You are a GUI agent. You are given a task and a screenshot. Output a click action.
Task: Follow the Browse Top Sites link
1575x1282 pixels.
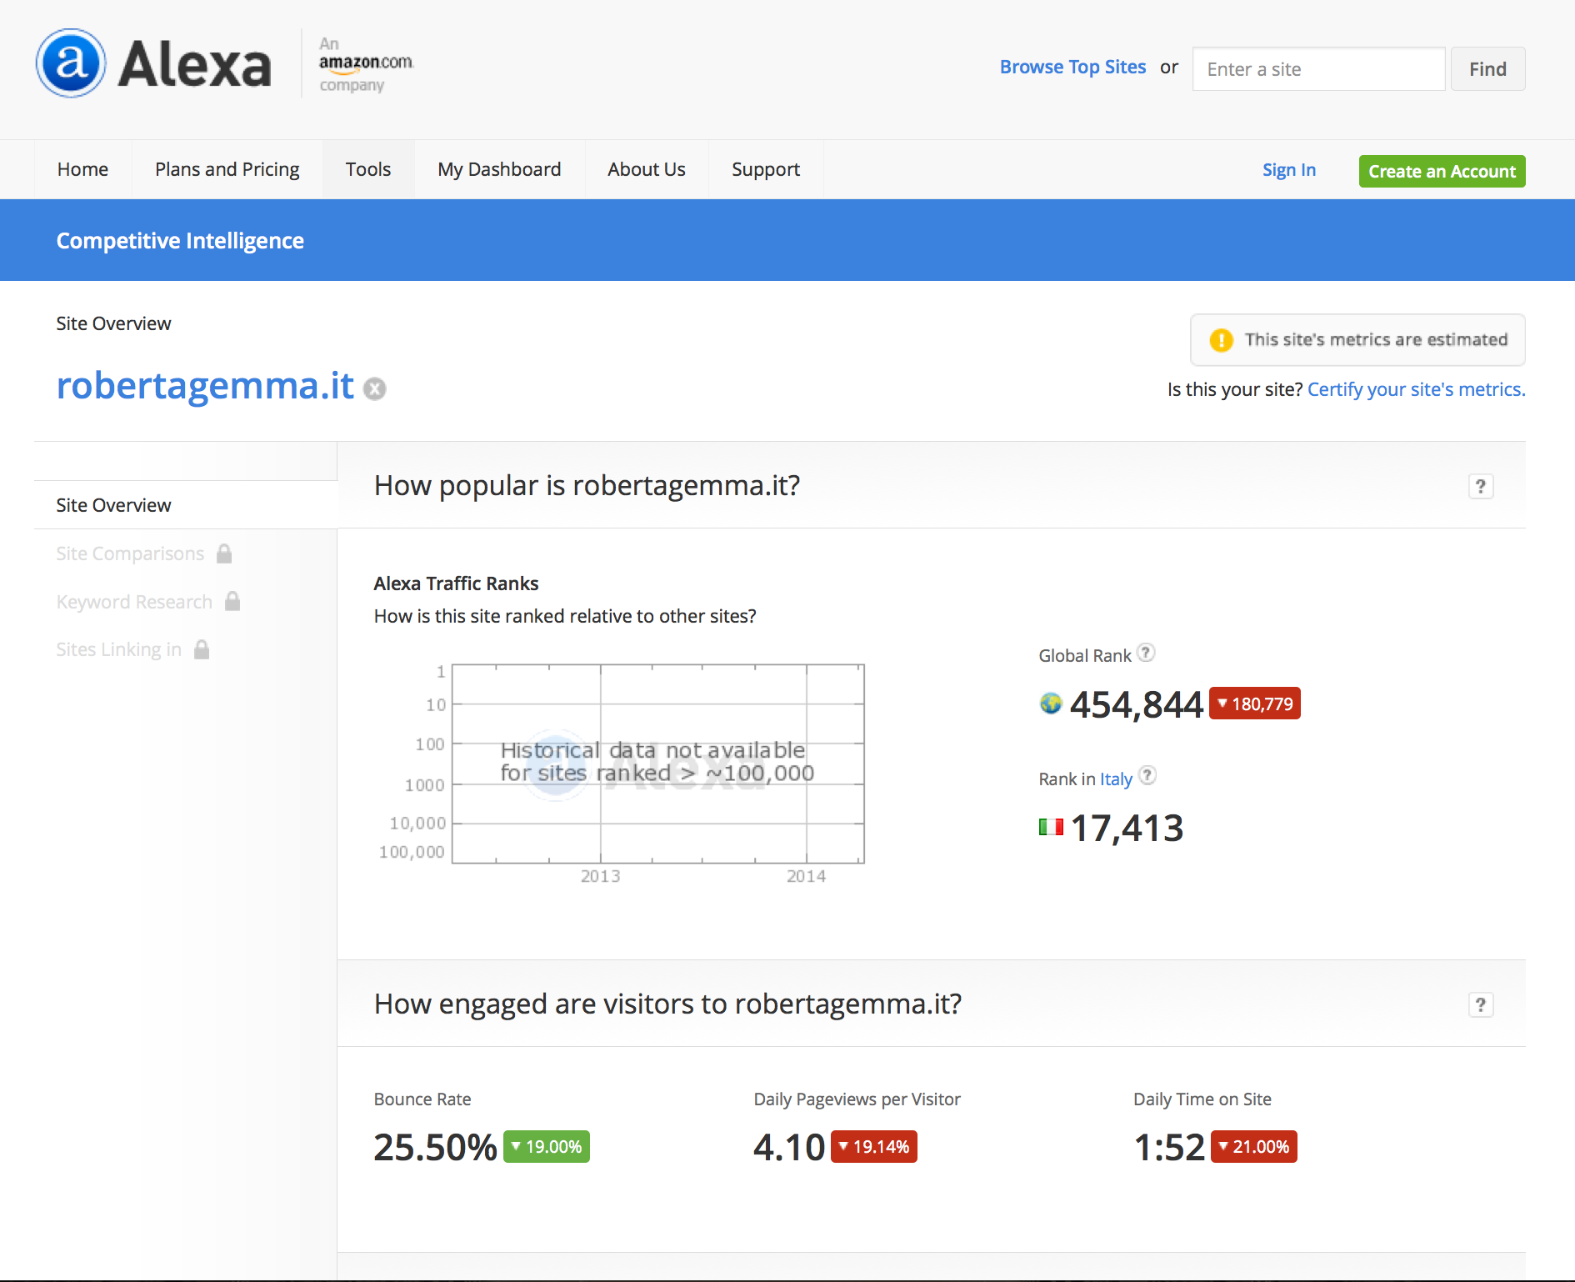pos(1072,68)
